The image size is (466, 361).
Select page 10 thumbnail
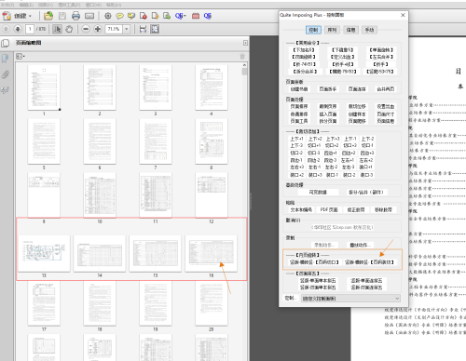100,195
